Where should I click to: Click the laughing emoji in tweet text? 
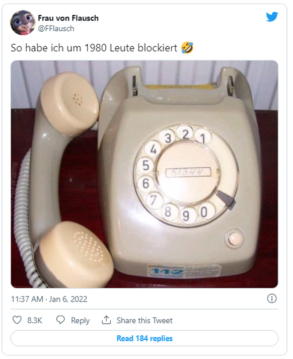coord(187,48)
